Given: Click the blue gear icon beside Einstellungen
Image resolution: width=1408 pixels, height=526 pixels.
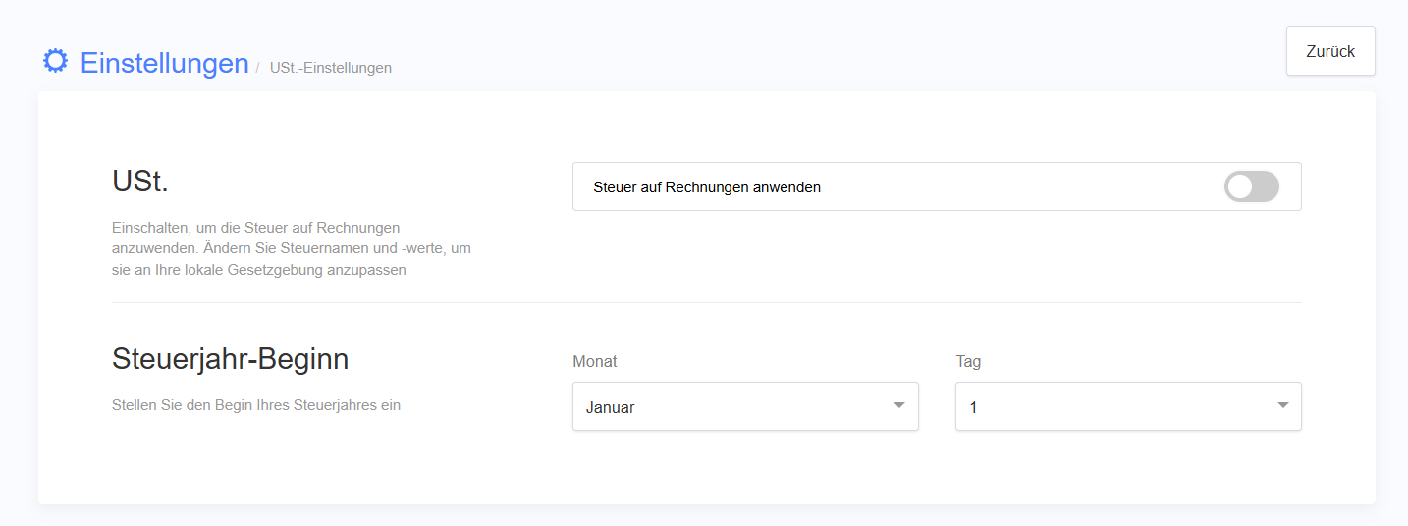Looking at the screenshot, I should pos(55,61).
